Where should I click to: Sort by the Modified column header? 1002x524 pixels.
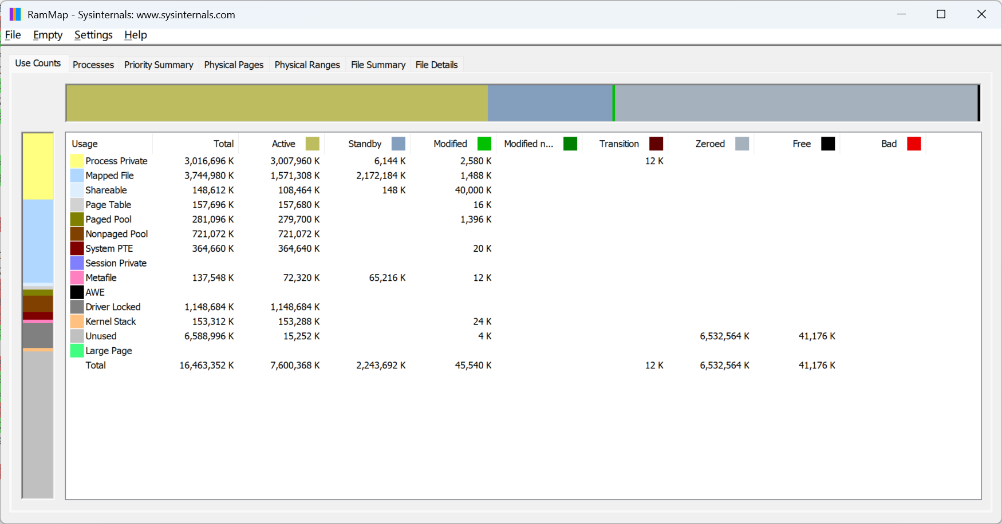point(453,144)
